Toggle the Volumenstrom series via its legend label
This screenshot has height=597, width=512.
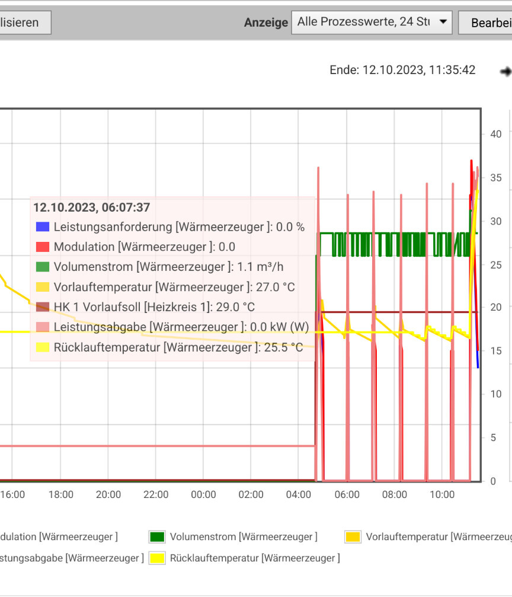click(243, 537)
